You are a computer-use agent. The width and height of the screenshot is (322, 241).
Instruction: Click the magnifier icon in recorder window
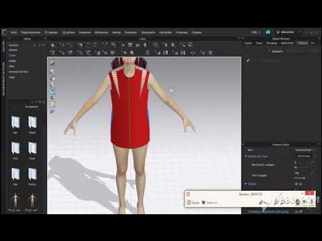pyautogui.click(x=276, y=202)
